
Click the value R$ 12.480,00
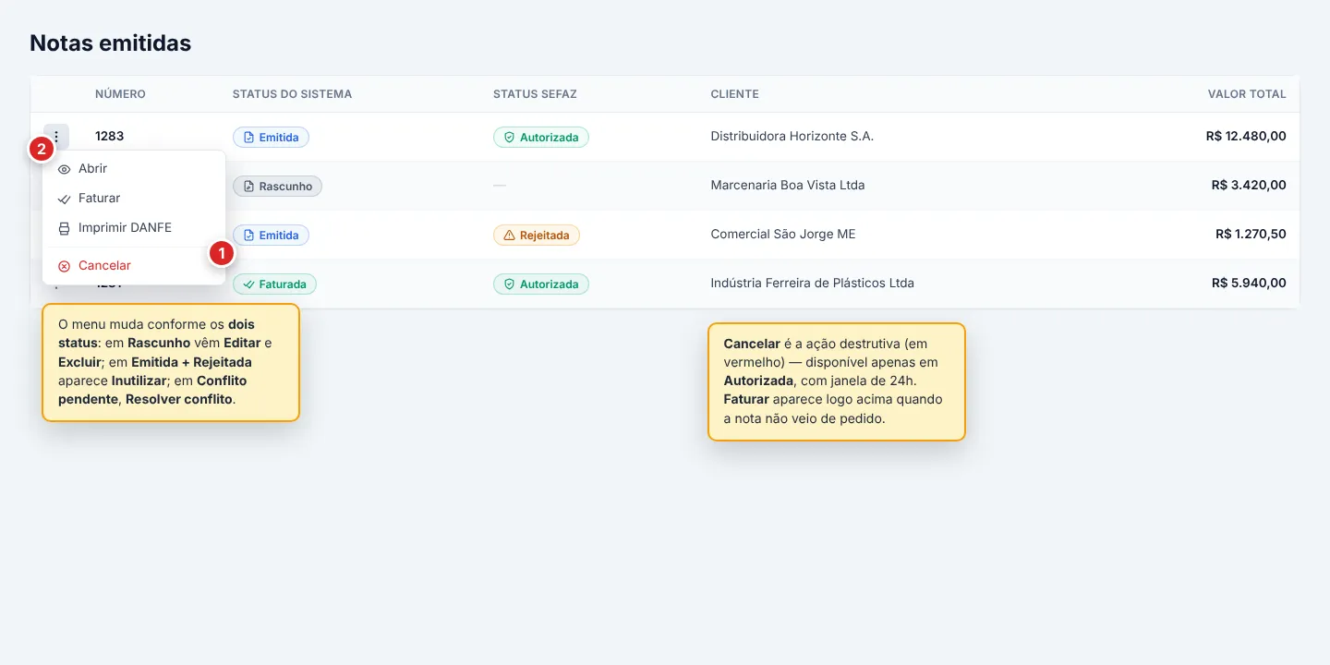1246,136
